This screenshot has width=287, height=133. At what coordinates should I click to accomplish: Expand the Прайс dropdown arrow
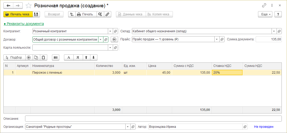pyautogui.click(x=217, y=39)
